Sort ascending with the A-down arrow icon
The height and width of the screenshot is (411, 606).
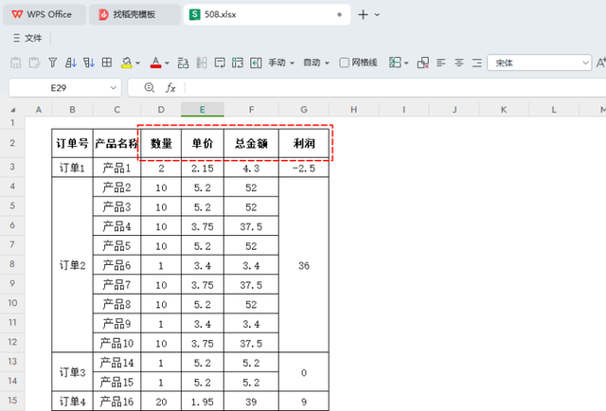coord(71,63)
